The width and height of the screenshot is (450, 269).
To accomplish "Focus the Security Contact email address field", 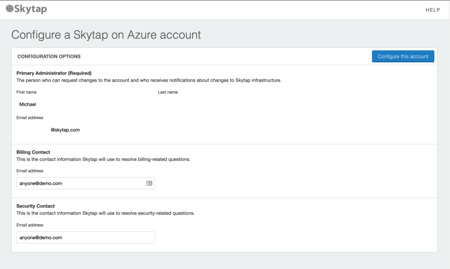I will [86, 237].
